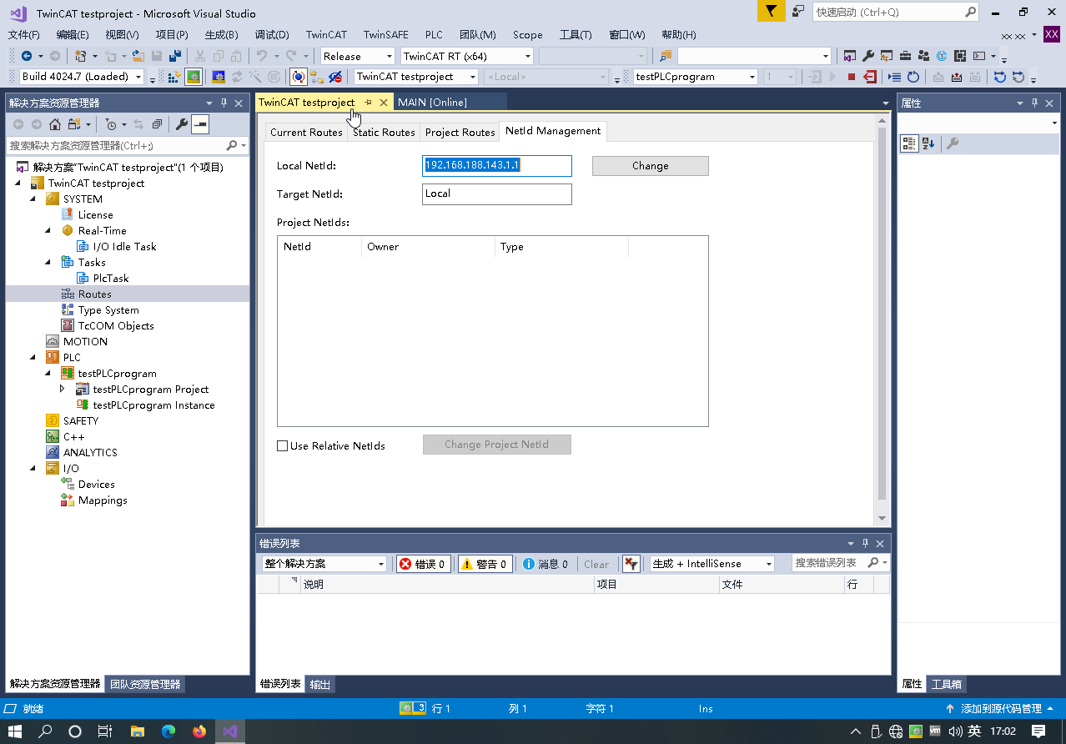1066x744 pixels.
Task: Click the Categorized view icon in Properties panel
Action: (x=909, y=143)
